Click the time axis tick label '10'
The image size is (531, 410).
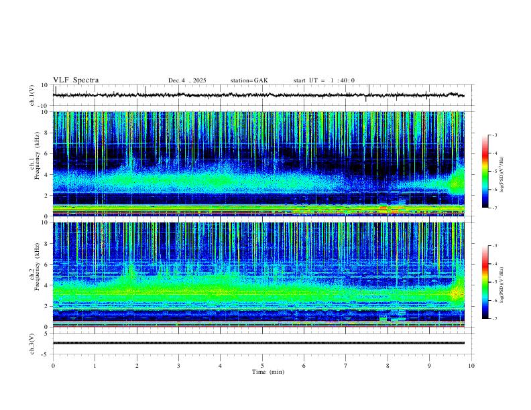click(x=471, y=366)
